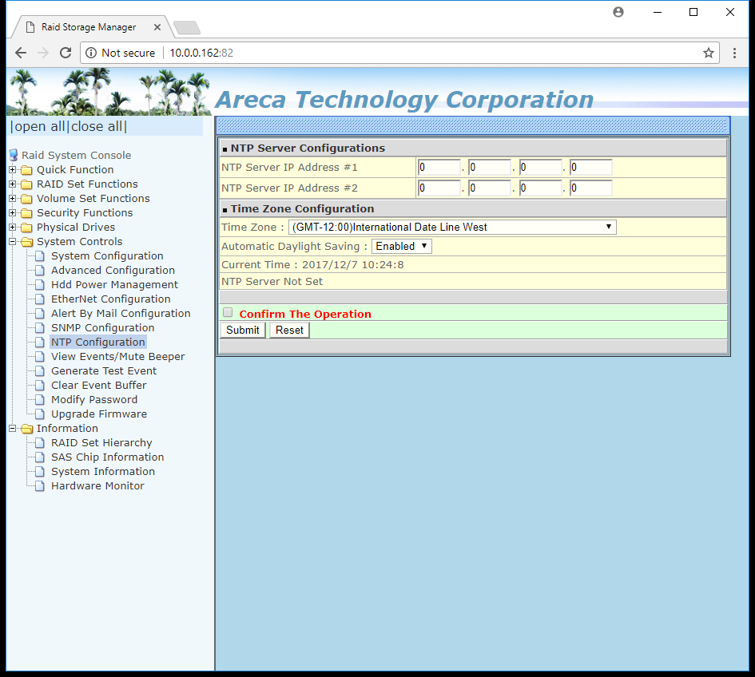Close the Raid Storage Manager tab
The height and width of the screenshot is (677, 755).
(157, 27)
